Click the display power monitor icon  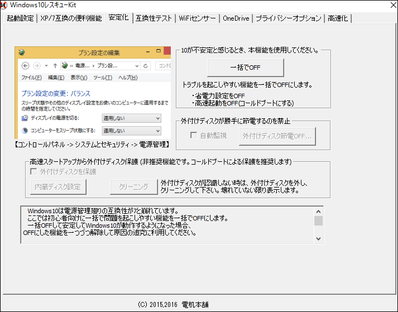pos(25,118)
